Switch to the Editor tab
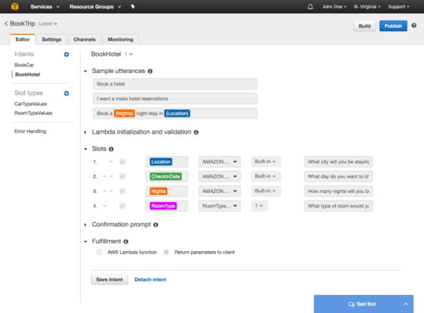 point(23,40)
